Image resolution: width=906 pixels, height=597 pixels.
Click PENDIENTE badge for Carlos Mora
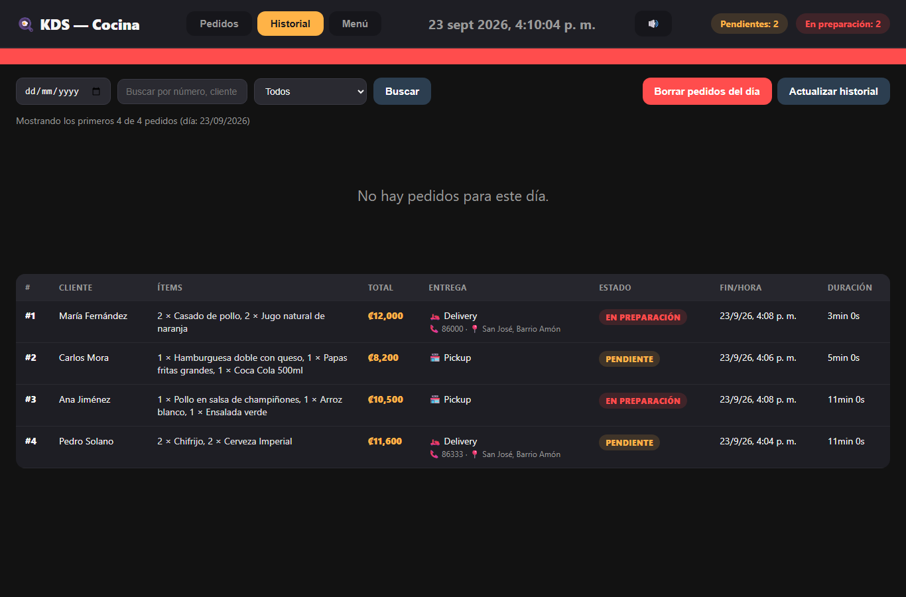629,359
